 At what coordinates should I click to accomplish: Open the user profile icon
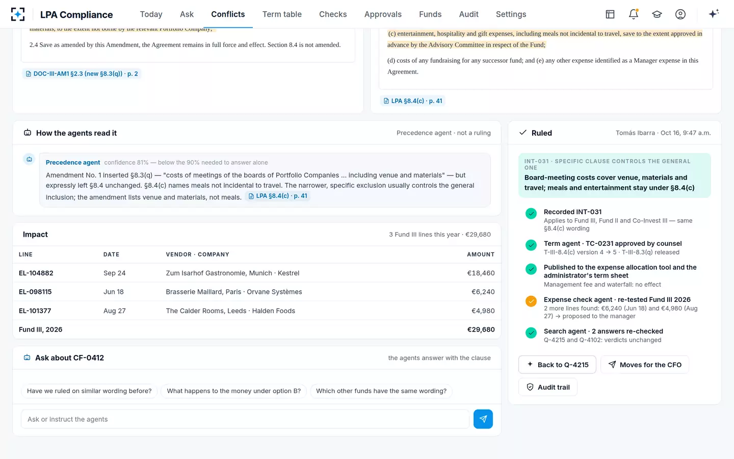pyautogui.click(x=680, y=14)
